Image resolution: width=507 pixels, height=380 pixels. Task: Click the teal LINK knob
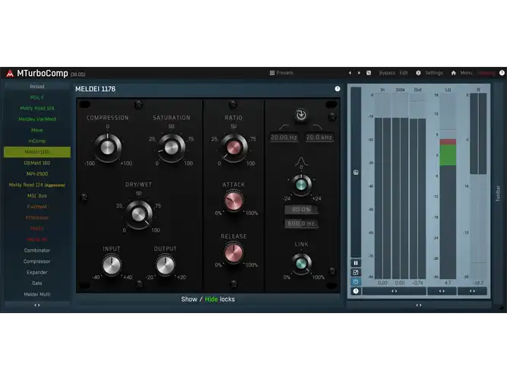pyautogui.click(x=301, y=263)
